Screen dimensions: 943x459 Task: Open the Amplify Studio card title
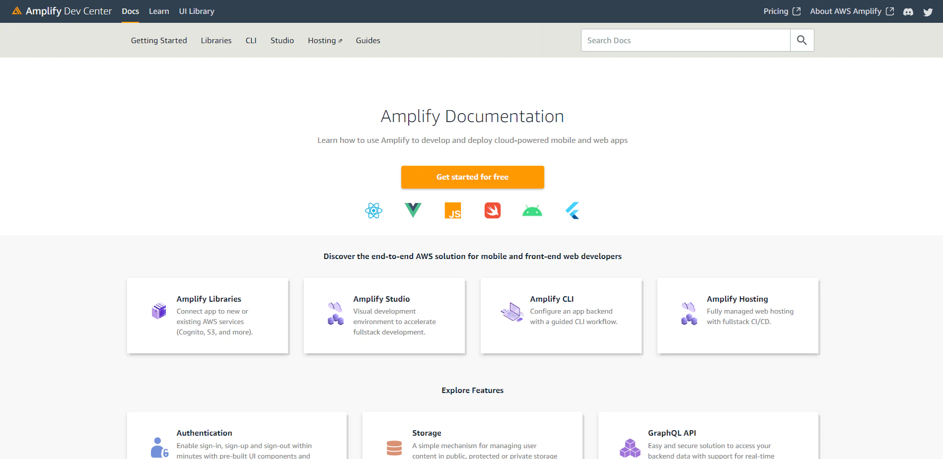tap(381, 299)
